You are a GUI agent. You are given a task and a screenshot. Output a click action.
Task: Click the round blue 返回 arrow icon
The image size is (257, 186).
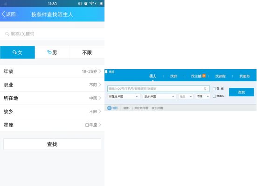[x=109, y=108]
